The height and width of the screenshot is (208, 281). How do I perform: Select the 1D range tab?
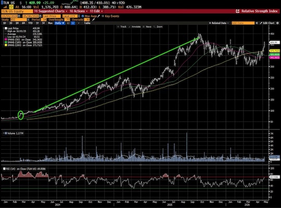click(5, 23)
